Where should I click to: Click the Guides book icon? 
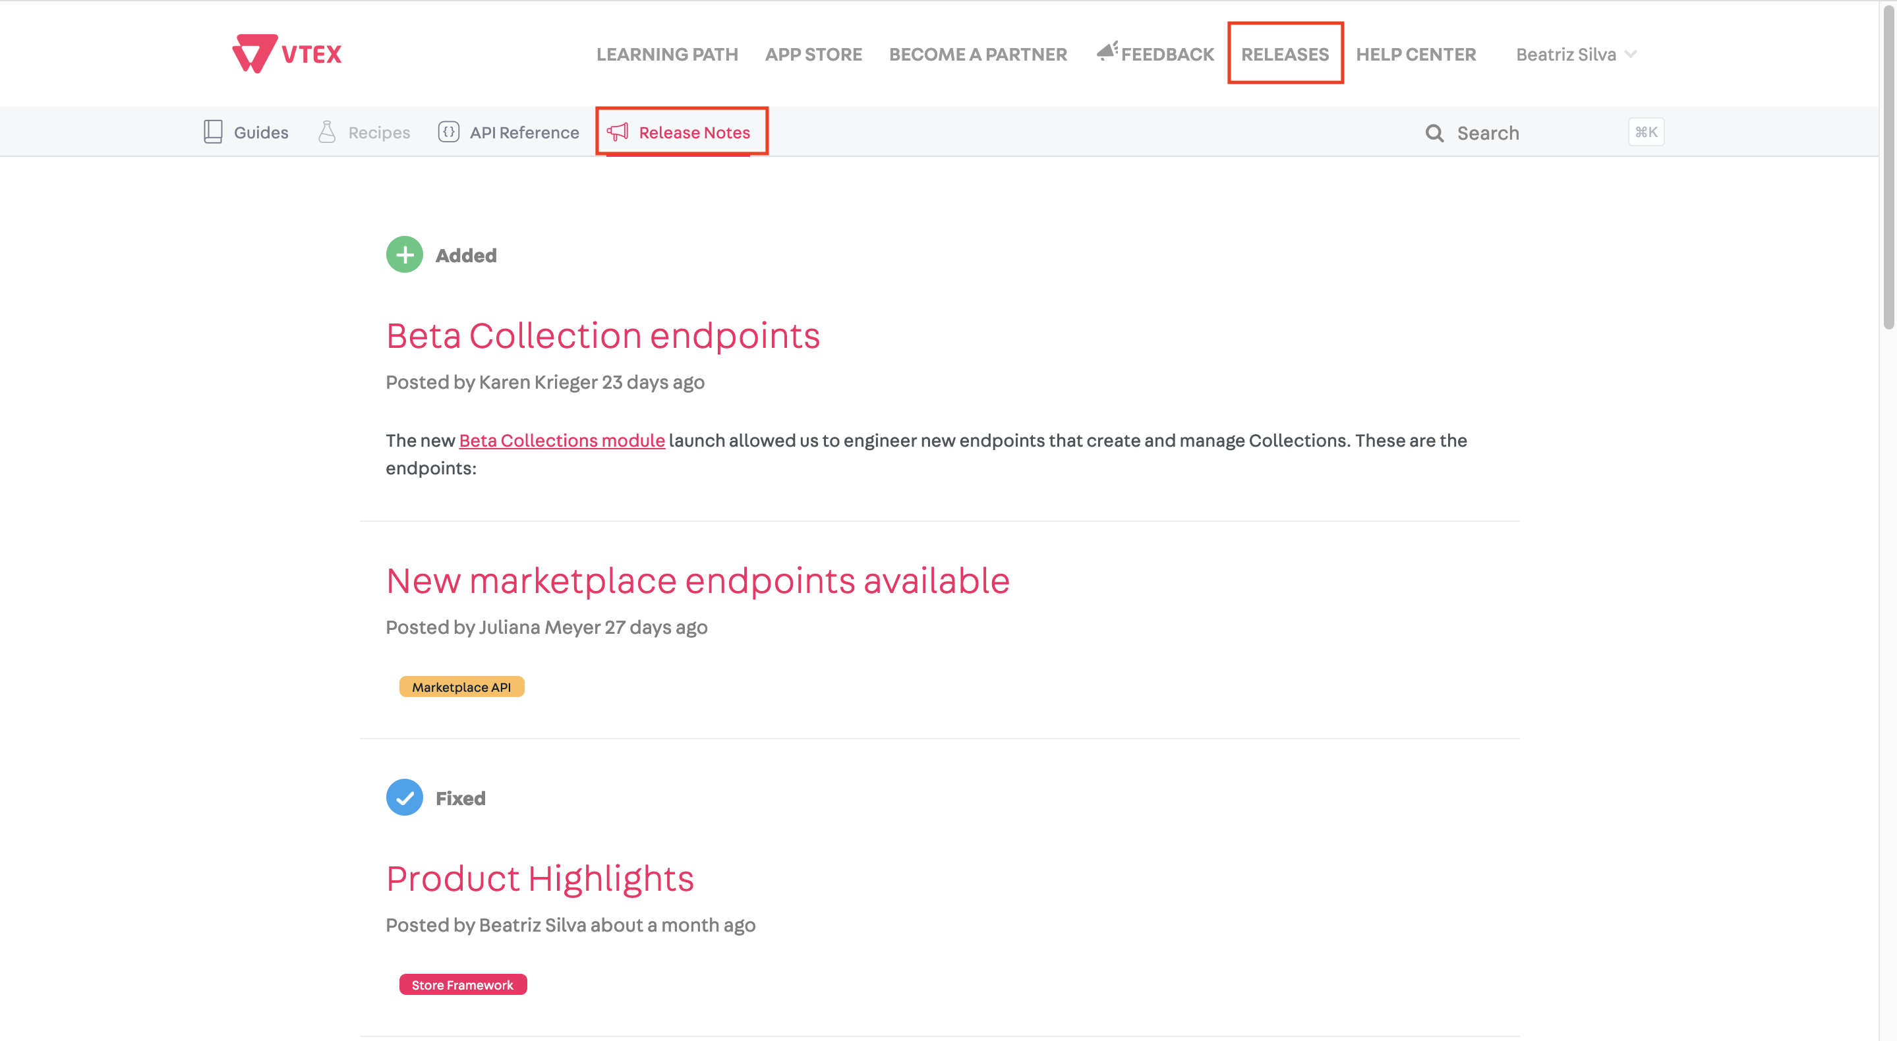[213, 132]
